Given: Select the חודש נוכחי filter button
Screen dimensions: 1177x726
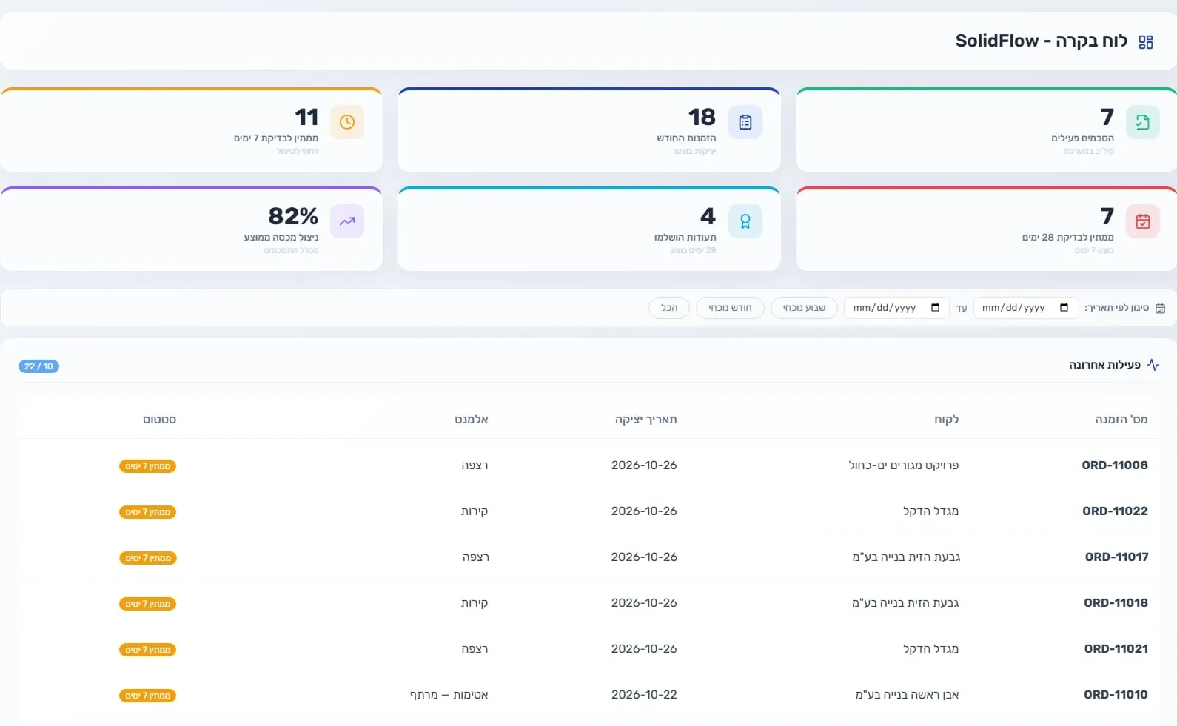Looking at the screenshot, I should (730, 308).
